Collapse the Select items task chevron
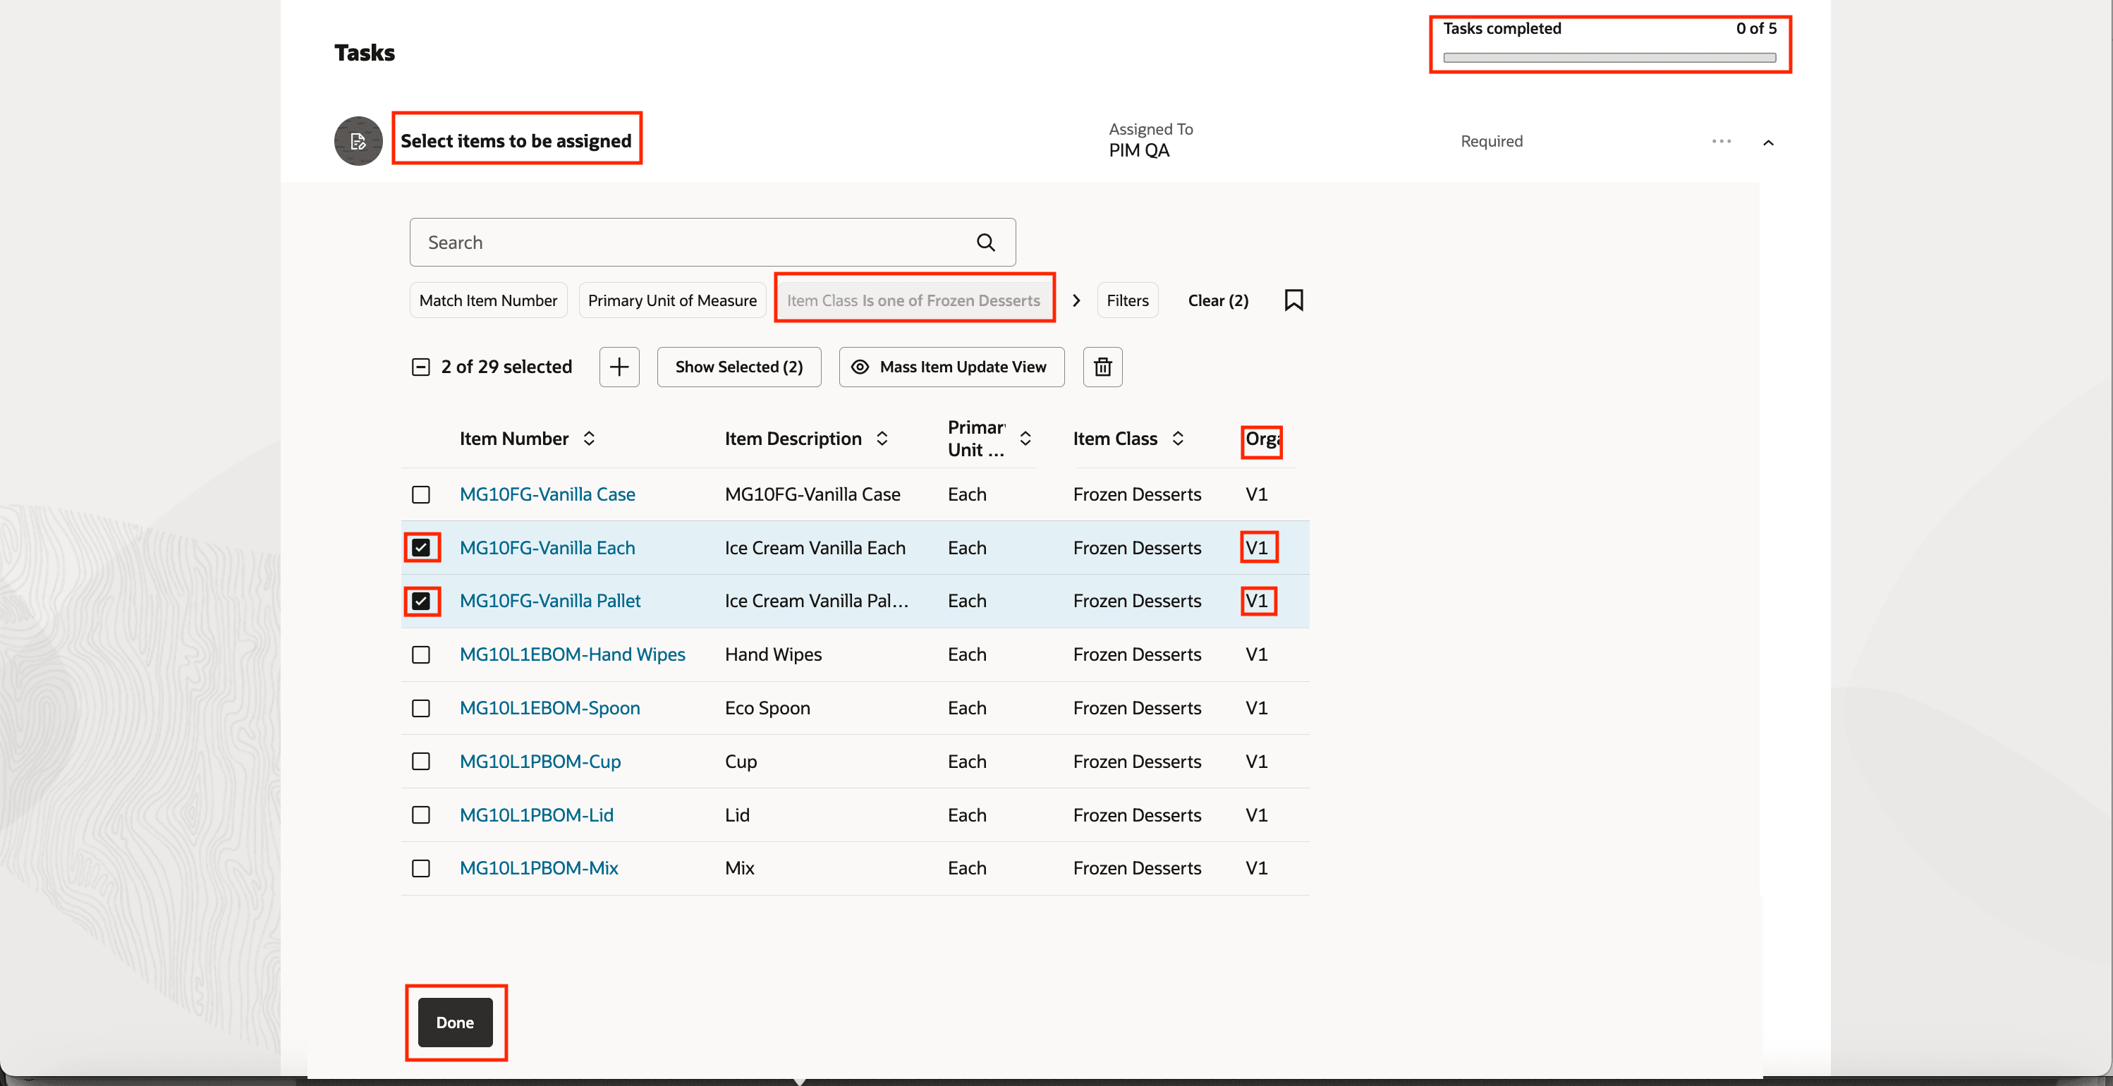 point(1767,142)
